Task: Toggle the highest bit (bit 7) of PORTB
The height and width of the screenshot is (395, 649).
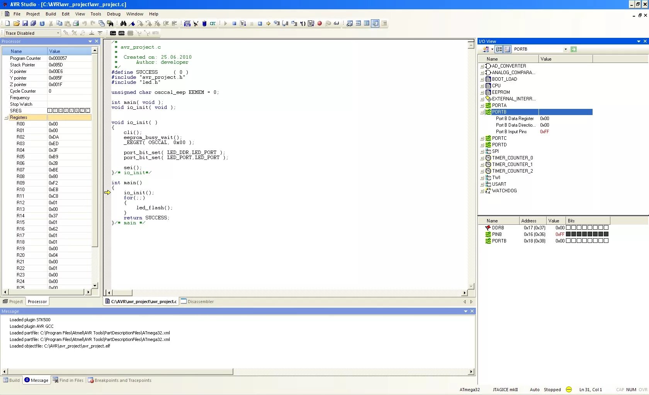Action: (x=568, y=241)
